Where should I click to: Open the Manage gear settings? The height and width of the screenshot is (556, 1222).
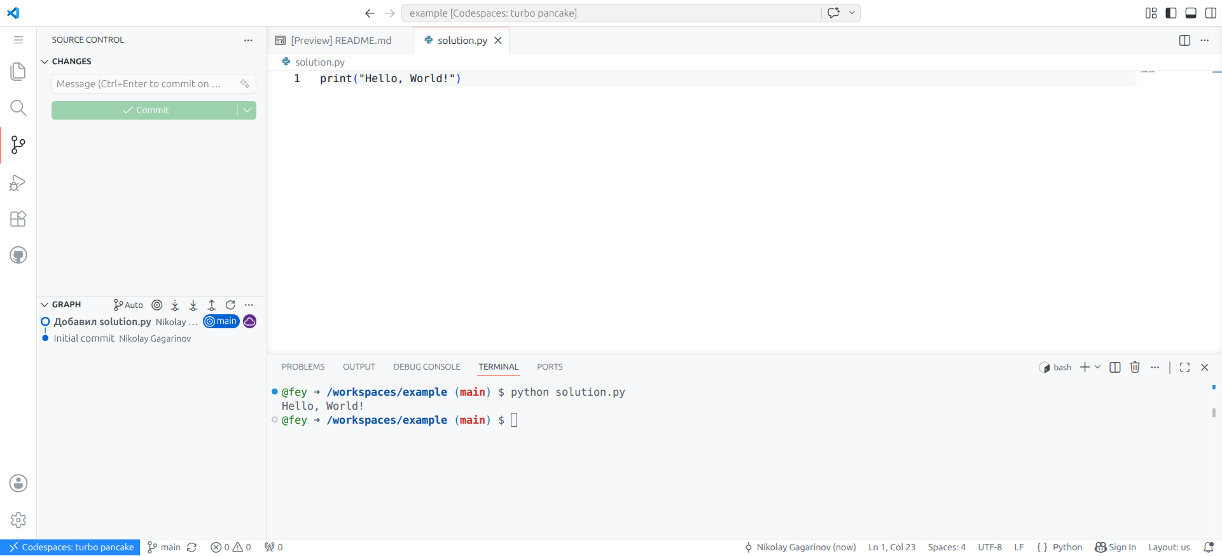tap(18, 520)
